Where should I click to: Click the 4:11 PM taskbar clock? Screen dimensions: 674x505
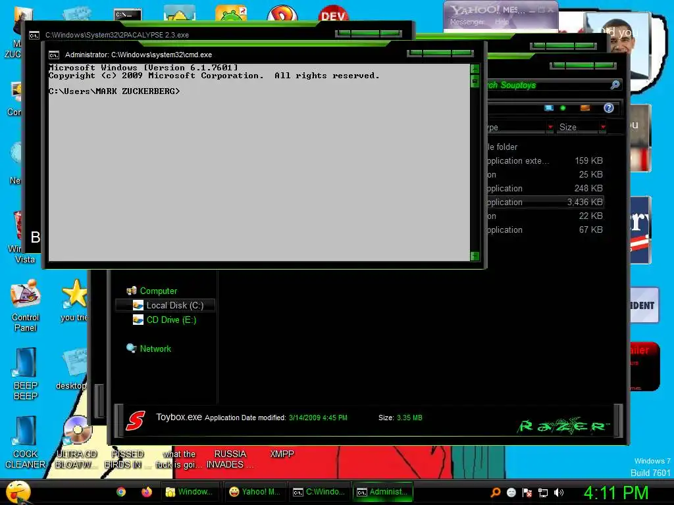(616, 493)
